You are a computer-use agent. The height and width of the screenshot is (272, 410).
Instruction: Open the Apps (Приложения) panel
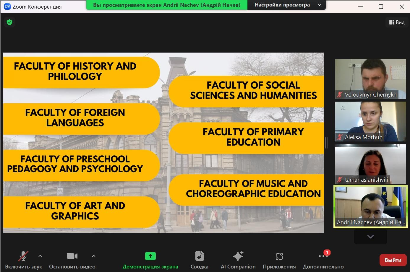click(x=279, y=260)
